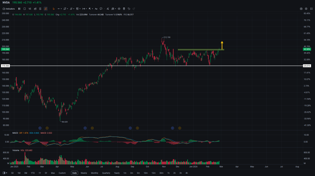Open the VS compare symbols tool
Image resolution: width=315 pixels, height=176 pixels.
pyautogui.click(x=30, y=9)
